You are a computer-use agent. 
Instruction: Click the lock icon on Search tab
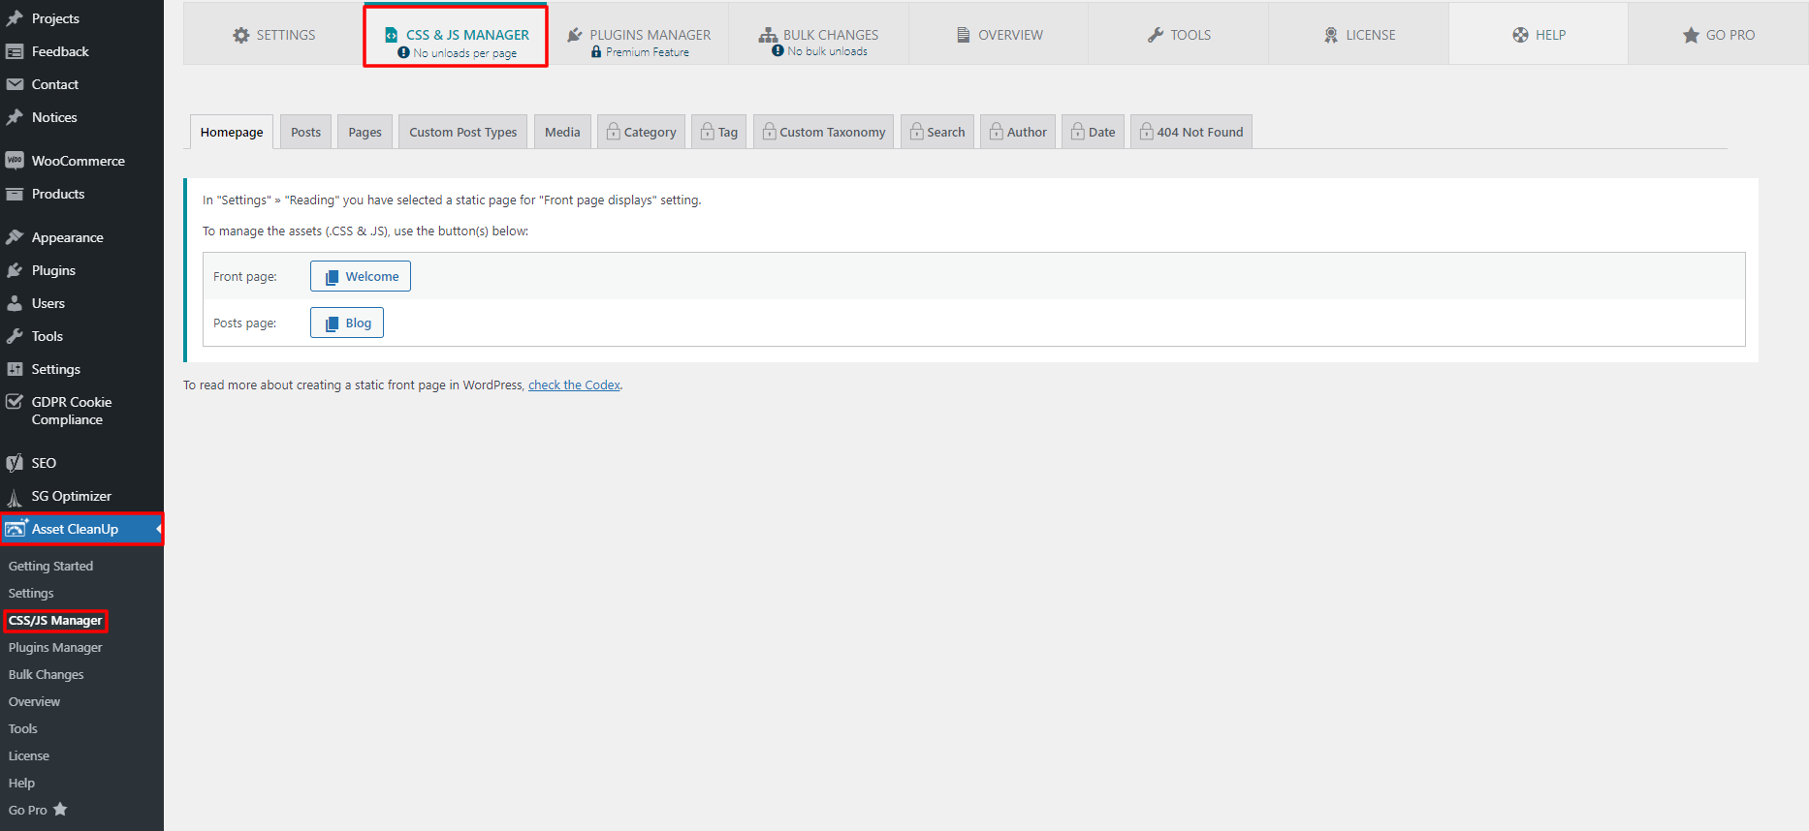tap(917, 131)
